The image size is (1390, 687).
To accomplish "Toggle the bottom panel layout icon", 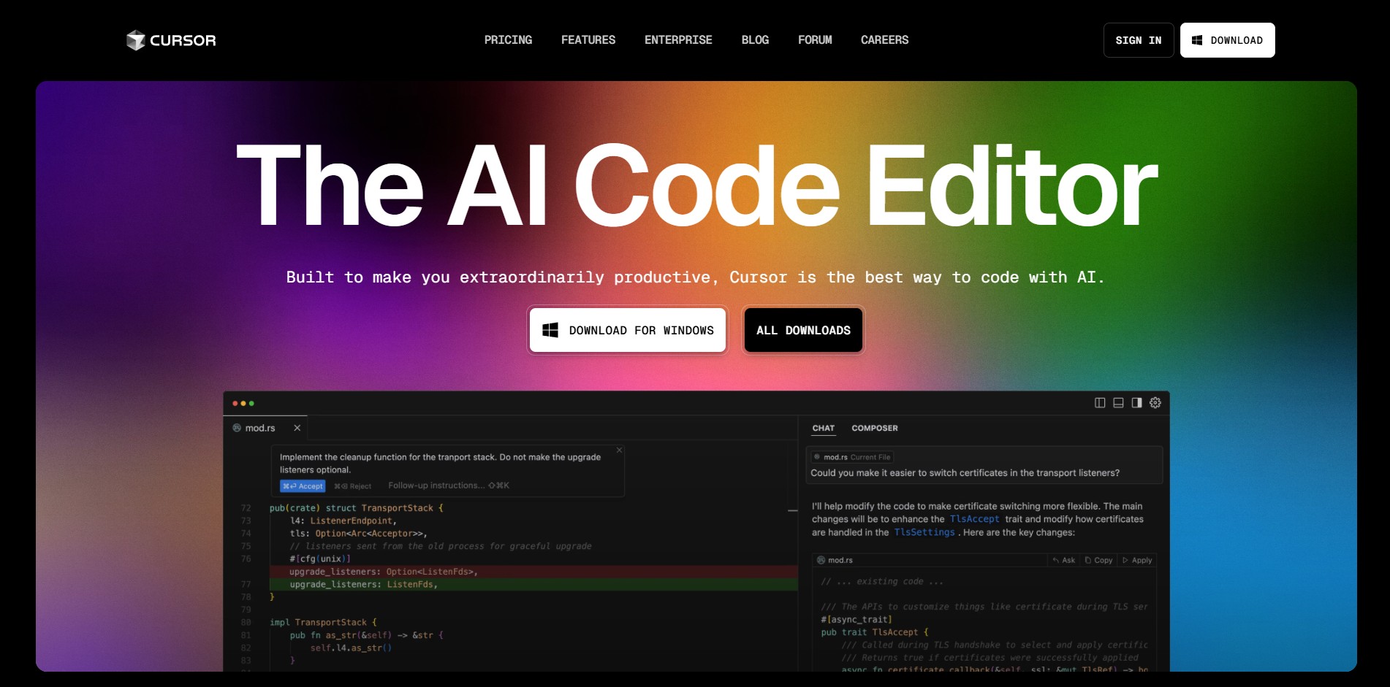I will click(x=1118, y=403).
